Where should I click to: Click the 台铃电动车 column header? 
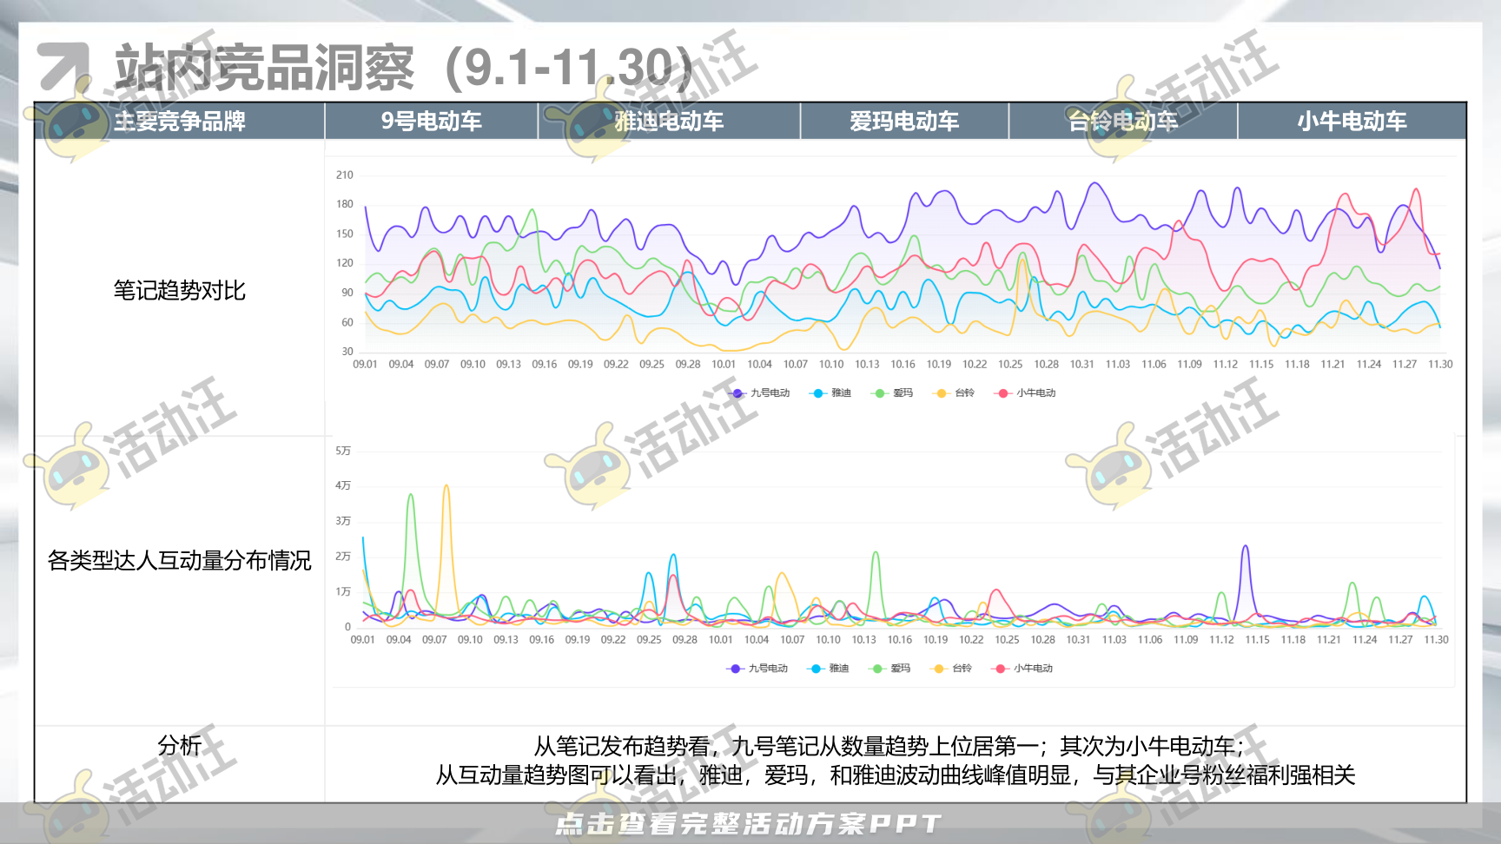tap(1123, 121)
